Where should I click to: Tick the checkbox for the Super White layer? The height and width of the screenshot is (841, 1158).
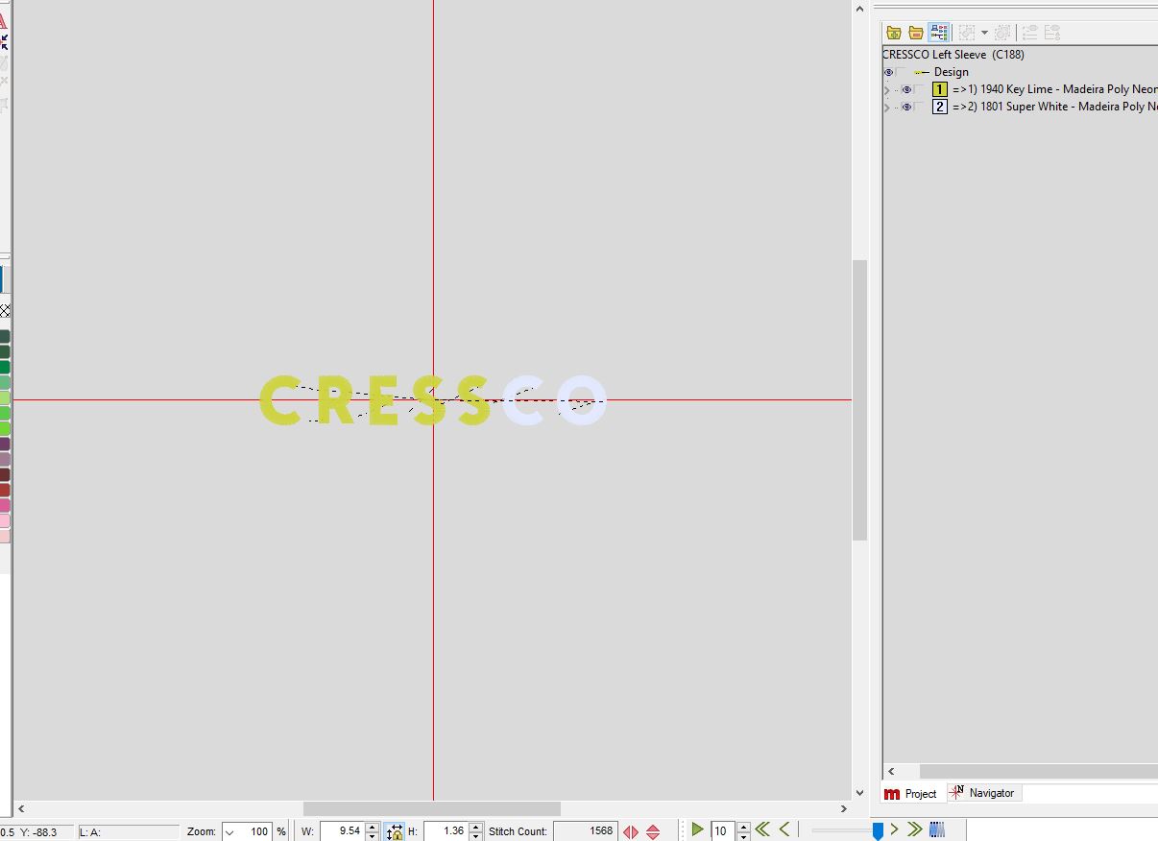(920, 107)
